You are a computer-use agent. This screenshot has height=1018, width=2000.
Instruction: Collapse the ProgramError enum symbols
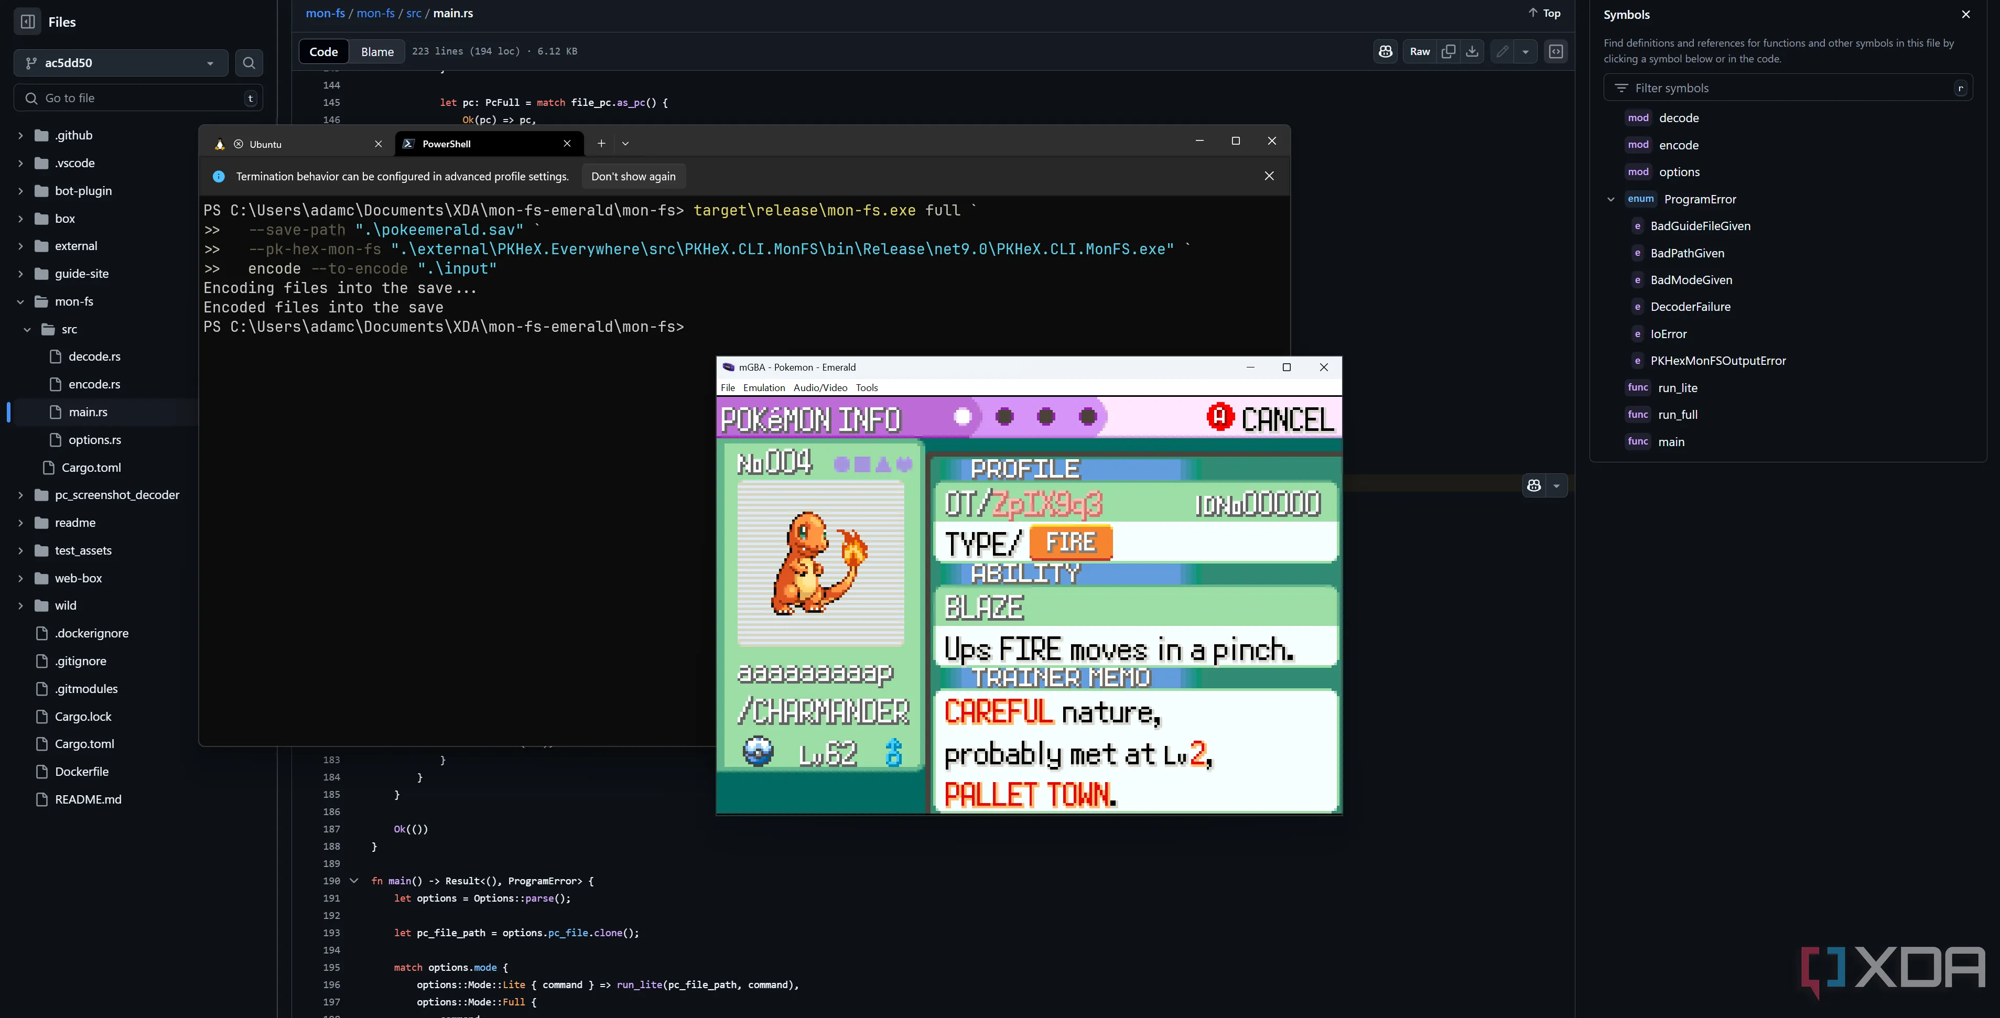coord(1611,200)
